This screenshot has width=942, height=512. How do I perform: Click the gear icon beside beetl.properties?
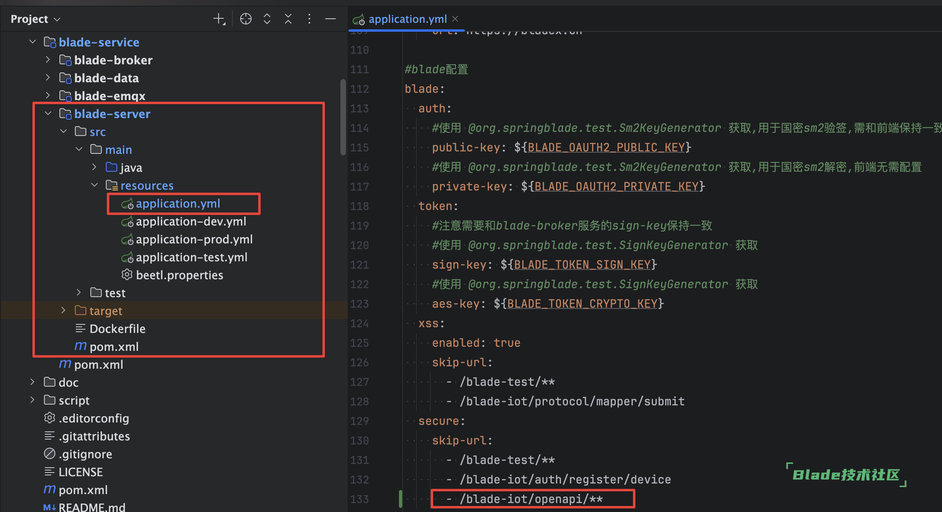tap(127, 275)
